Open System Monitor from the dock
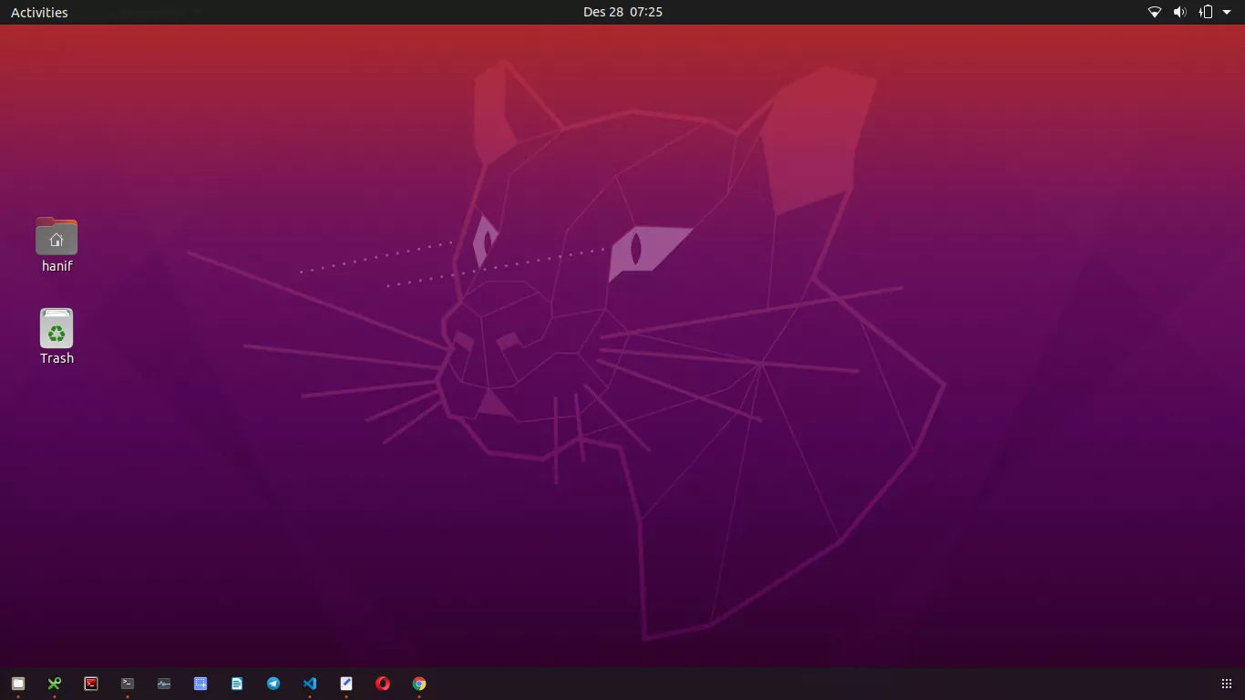Screen dimensions: 1245x700 (x=164, y=684)
